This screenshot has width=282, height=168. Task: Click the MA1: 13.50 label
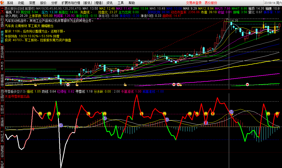pos(90,9)
